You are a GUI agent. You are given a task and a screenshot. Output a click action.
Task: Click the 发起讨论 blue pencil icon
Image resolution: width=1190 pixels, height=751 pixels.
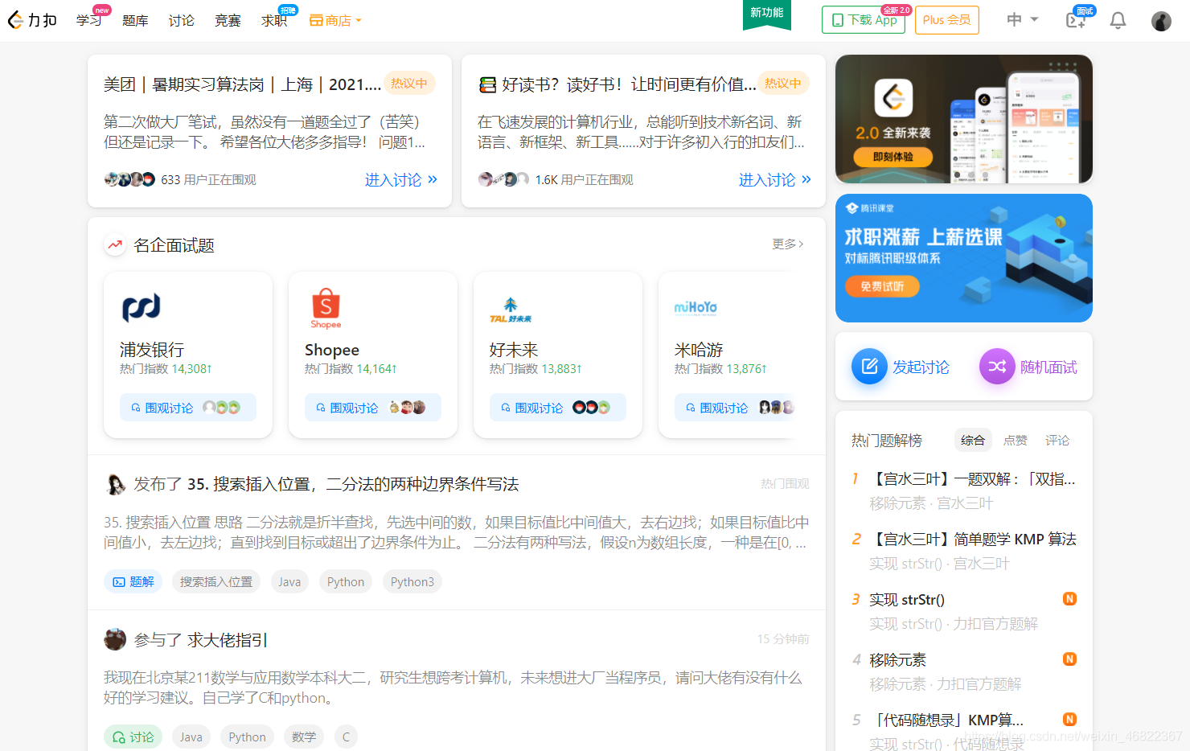point(869,367)
